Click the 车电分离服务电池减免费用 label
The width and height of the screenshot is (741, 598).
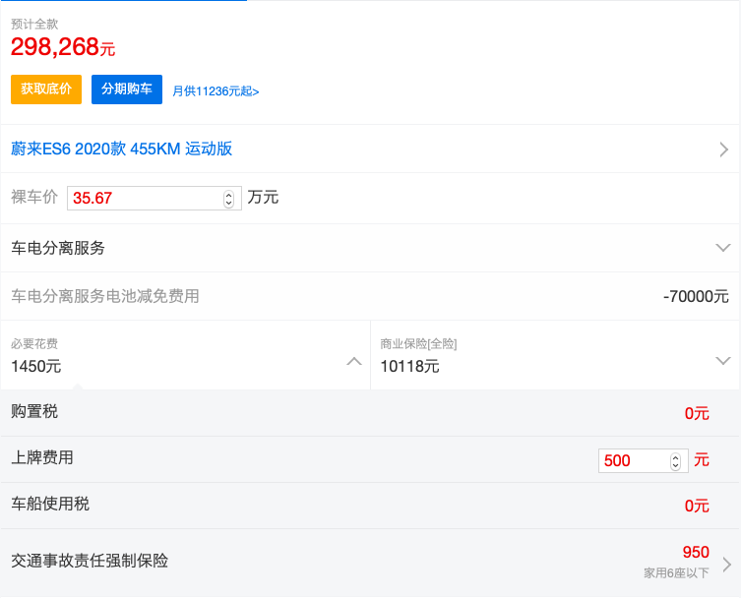(105, 296)
